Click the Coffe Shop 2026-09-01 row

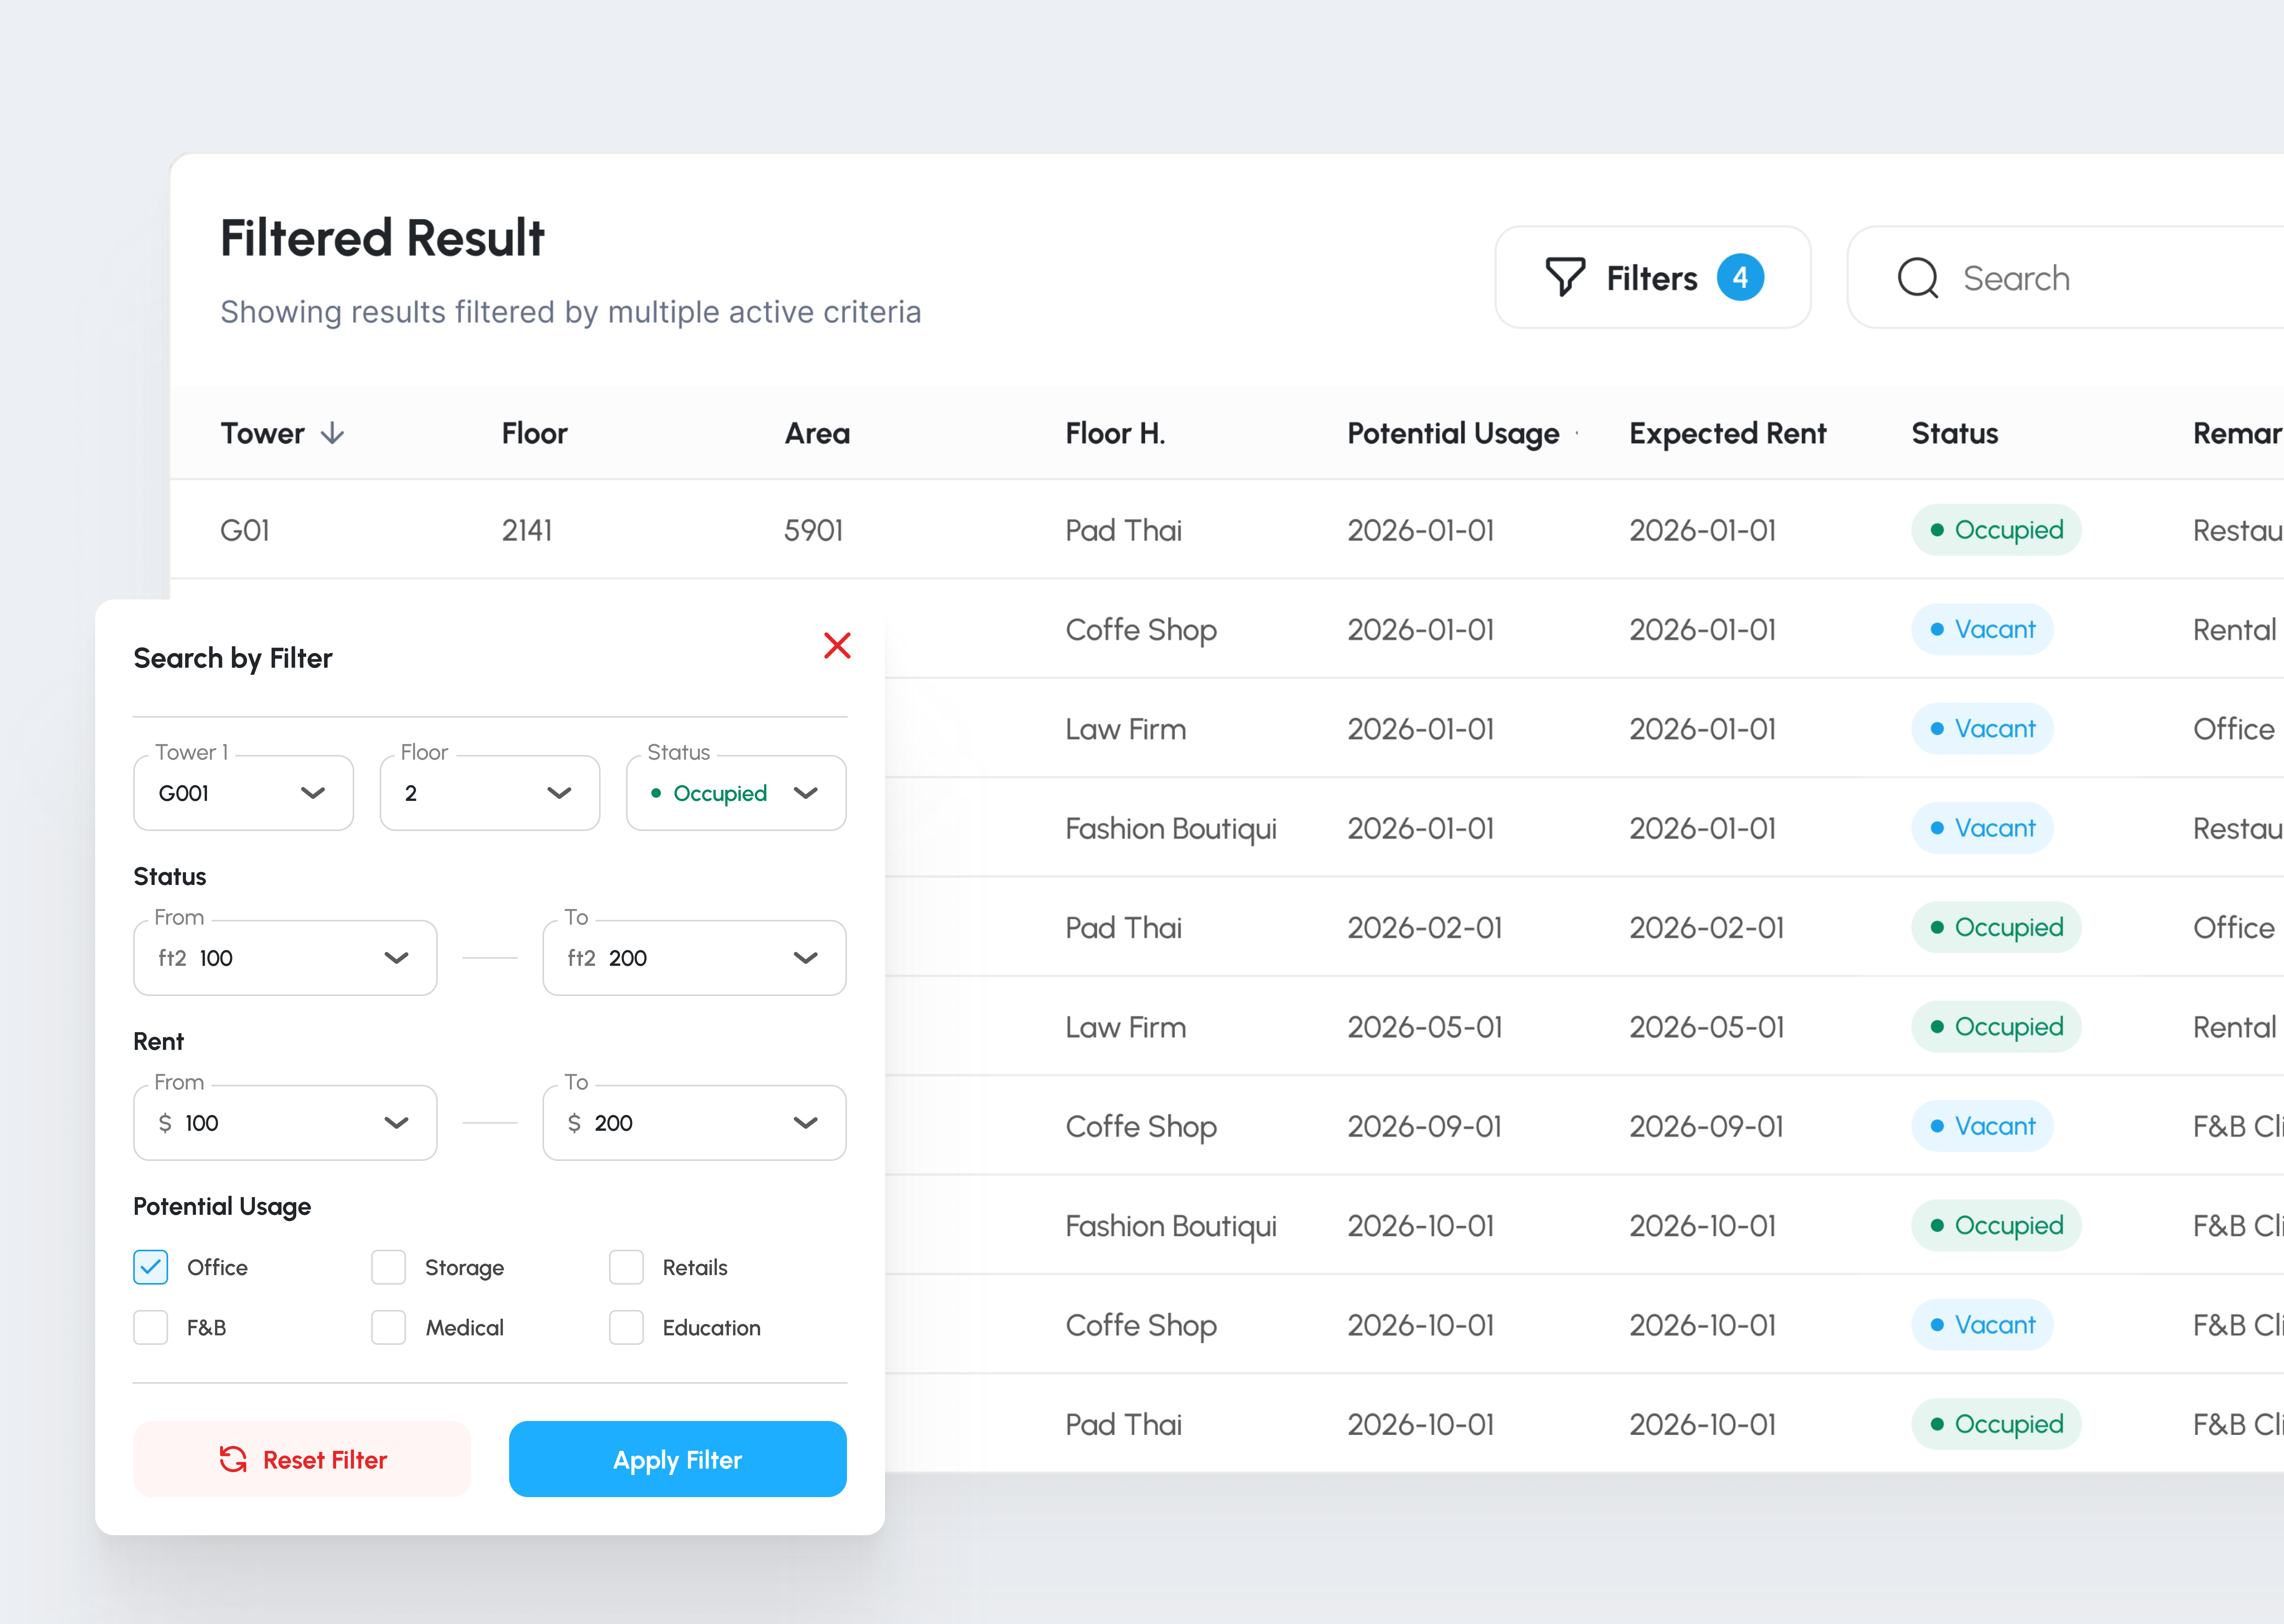[x=1584, y=1126]
